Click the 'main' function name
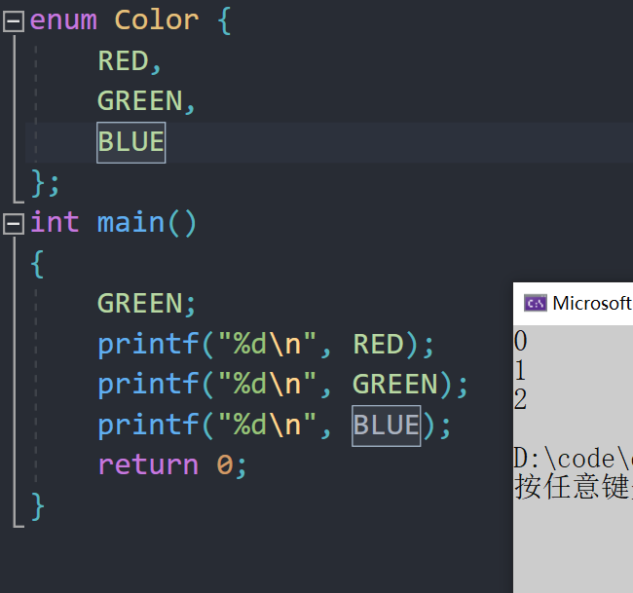Viewport: 633px width, 593px height. tap(130, 222)
